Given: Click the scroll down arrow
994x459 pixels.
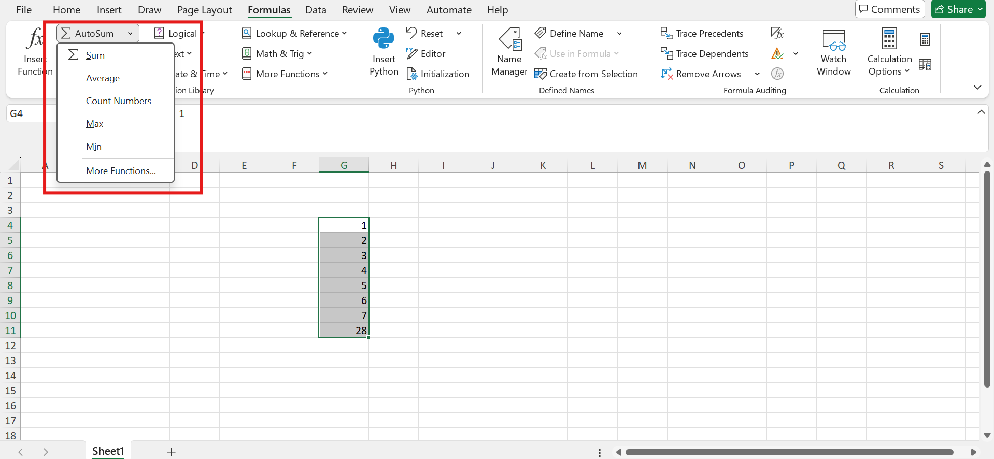Looking at the screenshot, I should (x=987, y=435).
